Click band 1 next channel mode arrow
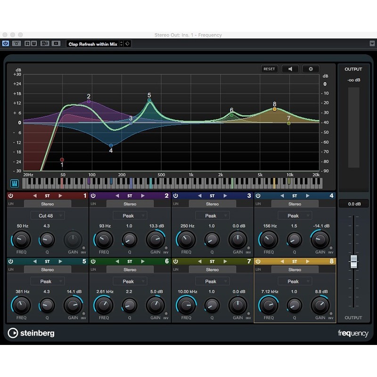Image resolution: width=377 pixels, height=377 pixels. (60, 196)
